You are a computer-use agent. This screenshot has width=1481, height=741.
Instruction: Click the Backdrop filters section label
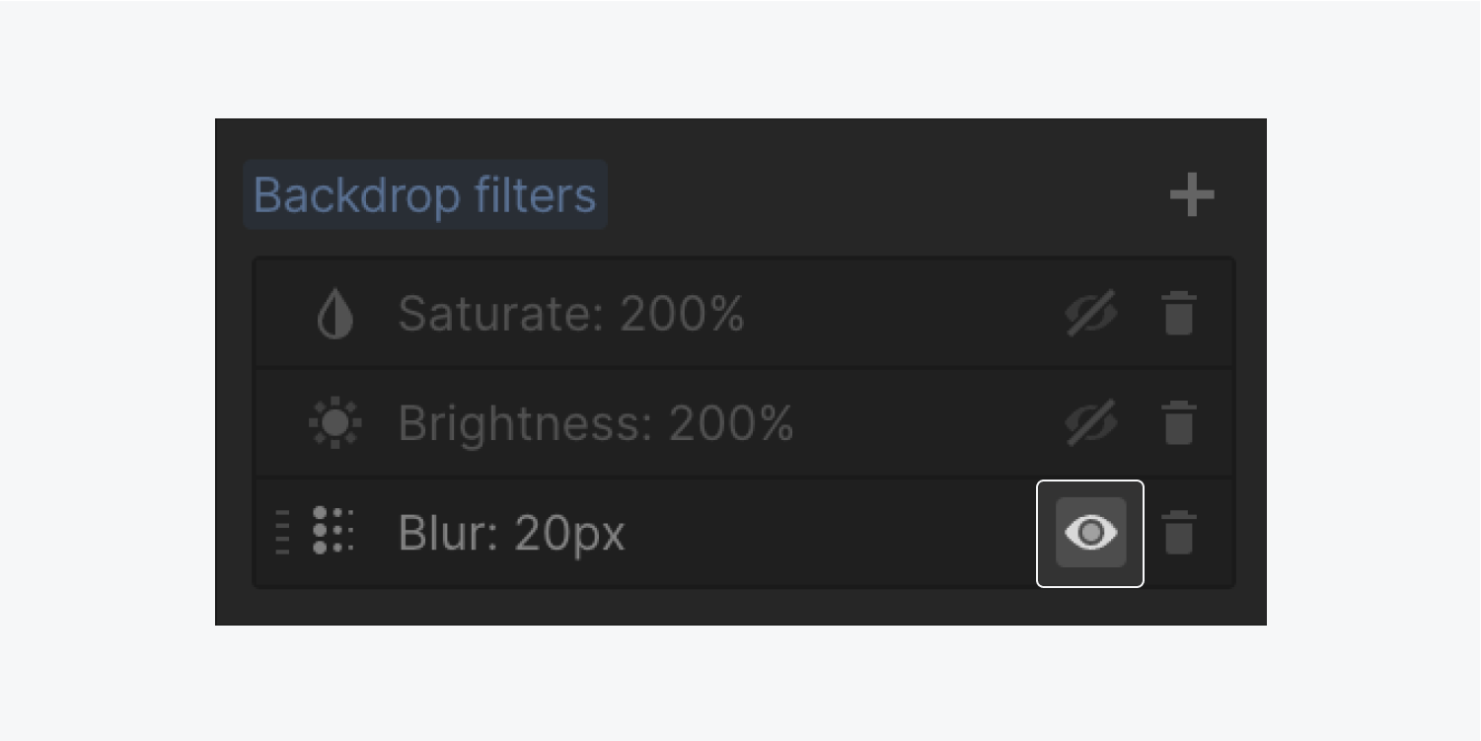tap(425, 194)
